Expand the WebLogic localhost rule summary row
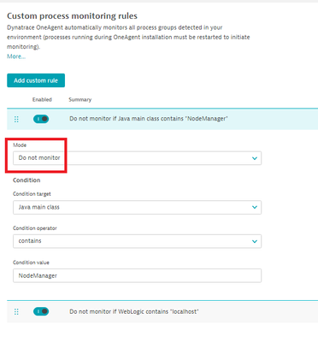Viewport: 318px width, 342px height. coord(162,311)
